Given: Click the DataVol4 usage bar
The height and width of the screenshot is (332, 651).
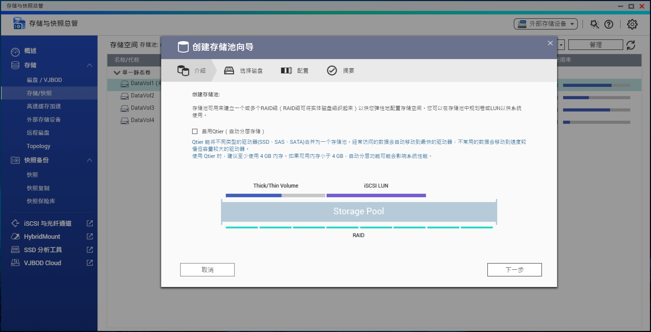Looking at the screenshot, I should 596,122.
